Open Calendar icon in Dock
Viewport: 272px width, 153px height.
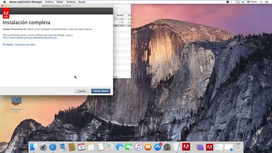click(81, 147)
